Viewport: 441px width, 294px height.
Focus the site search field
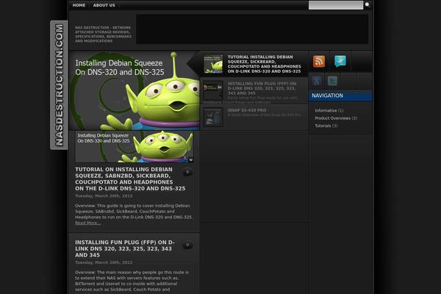336,5
